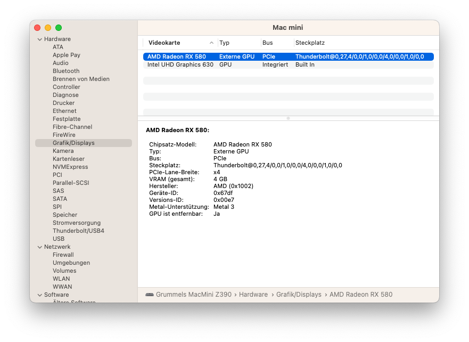The width and height of the screenshot is (469, 342).
Task: Click the split-pane divider handle dot
Action: coord(289,118)
